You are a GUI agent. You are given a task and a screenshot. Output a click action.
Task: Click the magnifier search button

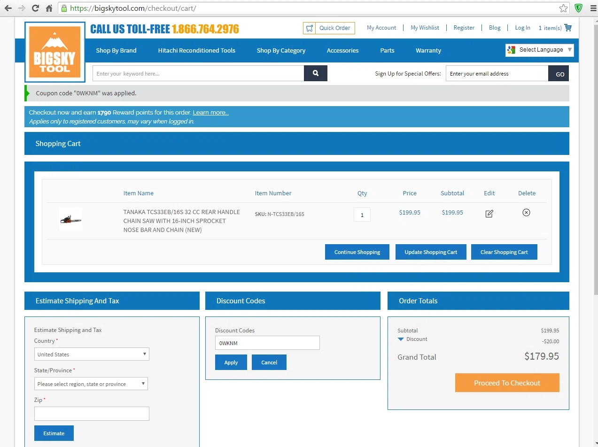[316, 73]
